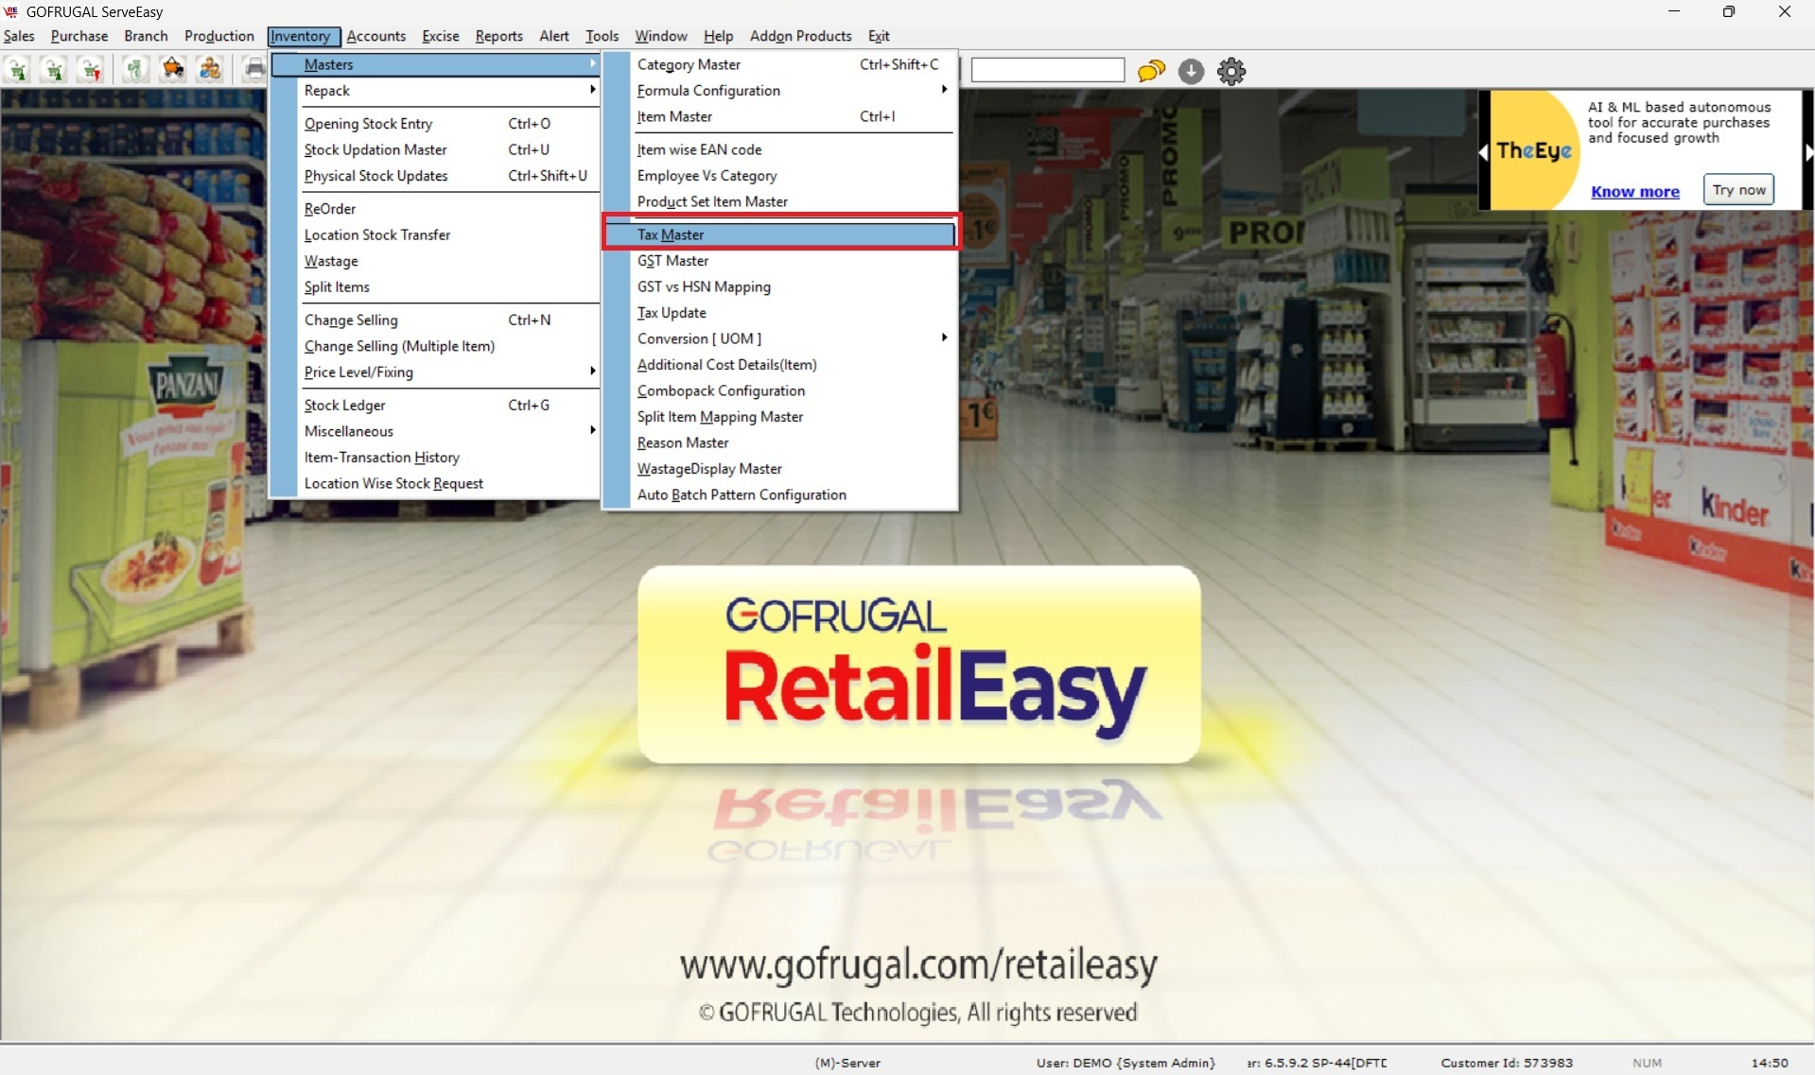Open GST Master
This screenshot has width=1815, height=1075.
pos(780,261)
